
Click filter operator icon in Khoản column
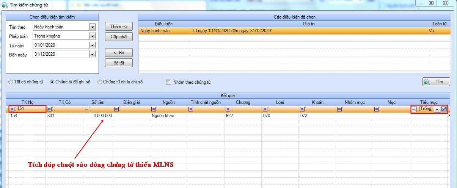tap(302, 109)
